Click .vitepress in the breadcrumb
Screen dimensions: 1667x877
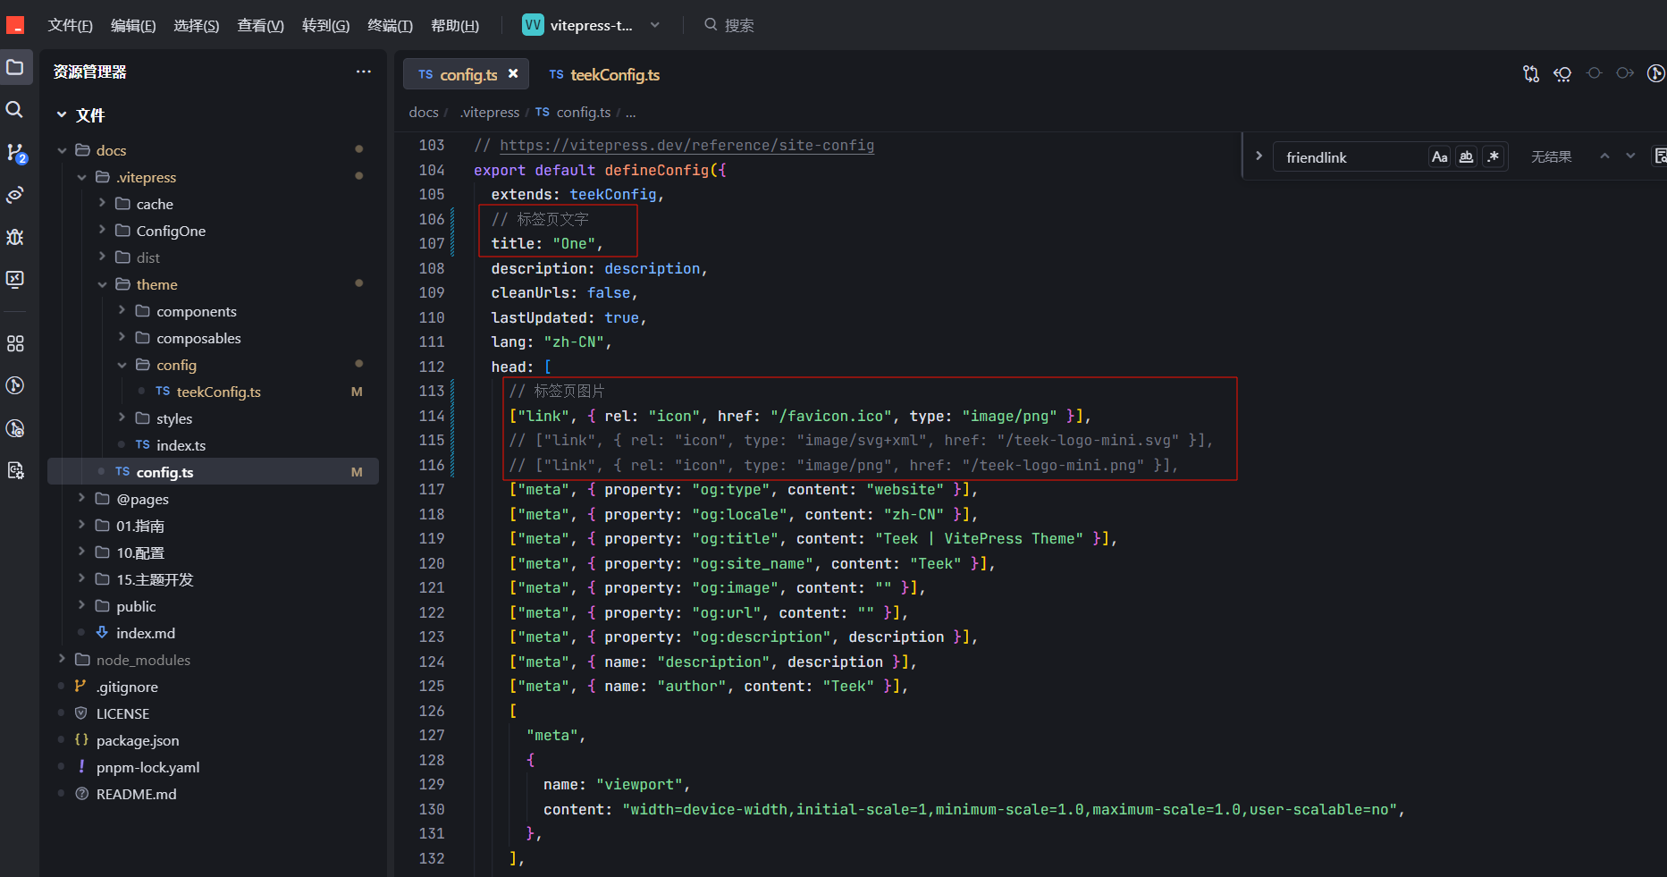coord(489,112)
